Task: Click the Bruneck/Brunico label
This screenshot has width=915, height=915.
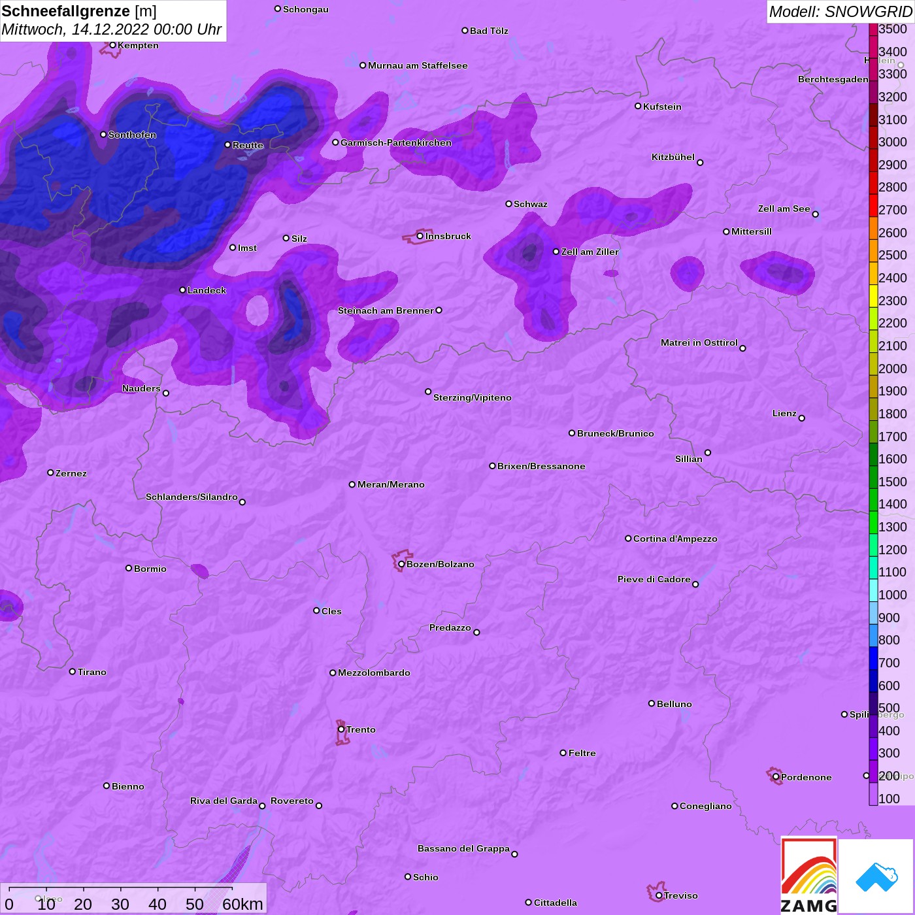Action: (616, 433)
